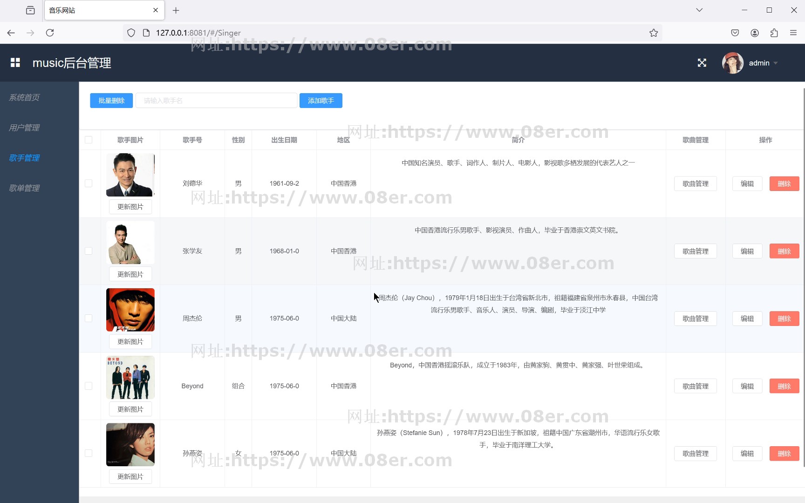Click 更新图片 under 周杰伦's photo

point(130,342)
